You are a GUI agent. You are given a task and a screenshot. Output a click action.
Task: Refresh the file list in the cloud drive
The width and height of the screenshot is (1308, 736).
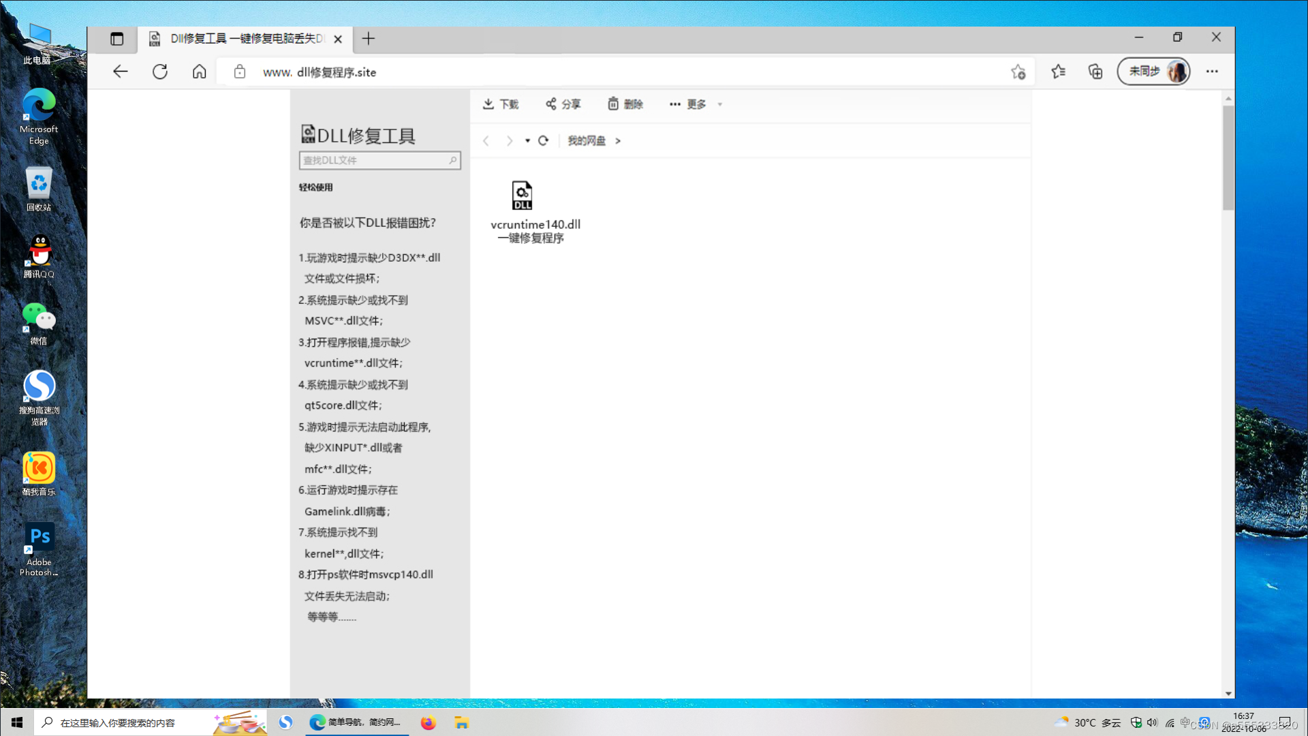click(543, 140)
